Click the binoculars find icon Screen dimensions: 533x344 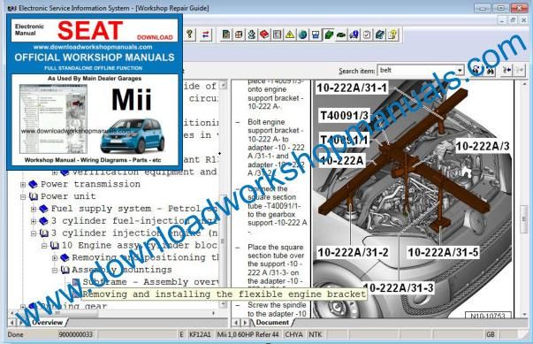pyautogui.click(x=490, y=71)
